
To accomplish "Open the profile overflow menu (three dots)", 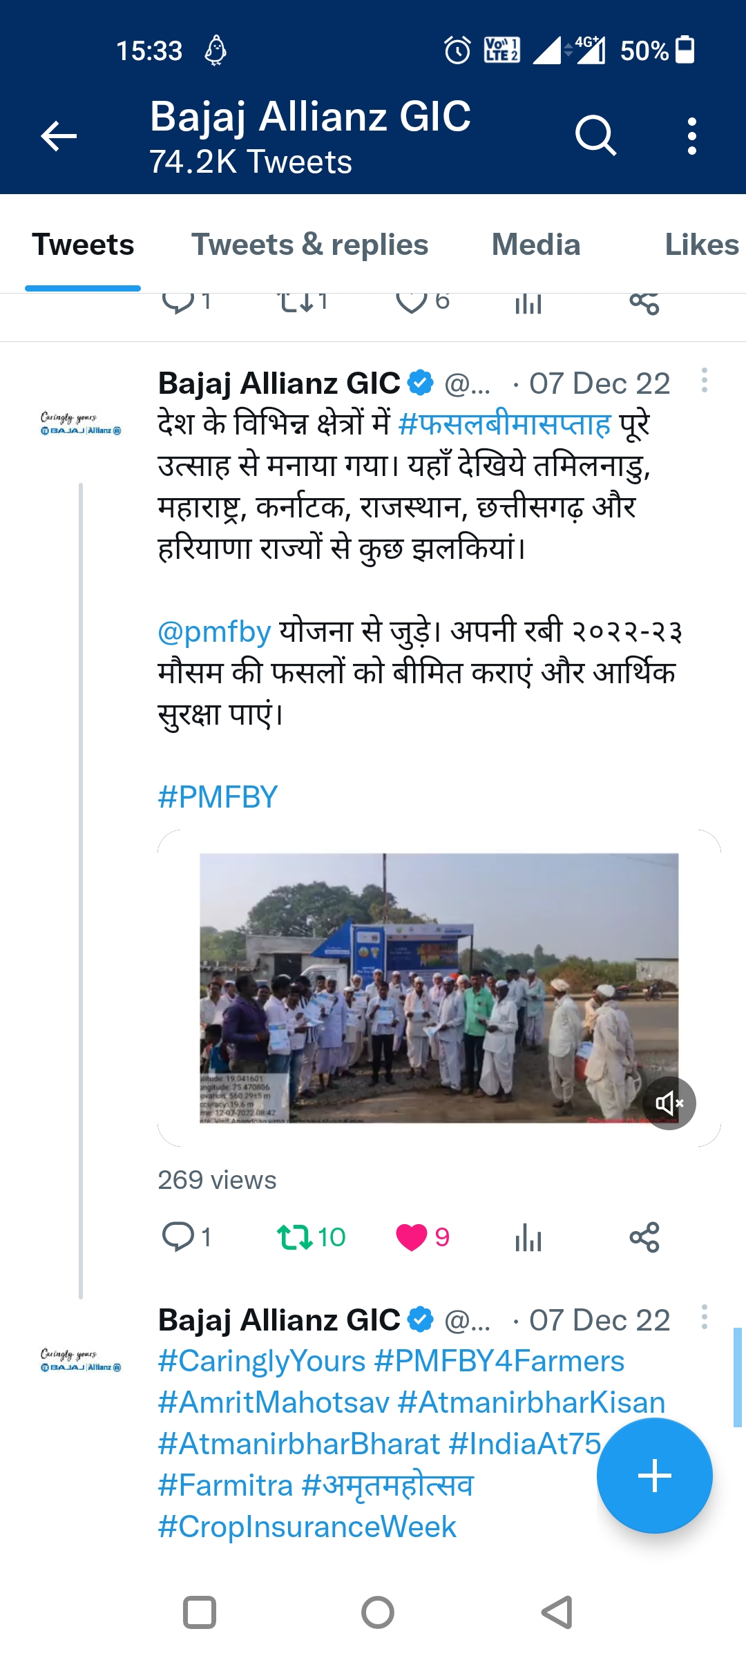I will [x=691, y=135].
